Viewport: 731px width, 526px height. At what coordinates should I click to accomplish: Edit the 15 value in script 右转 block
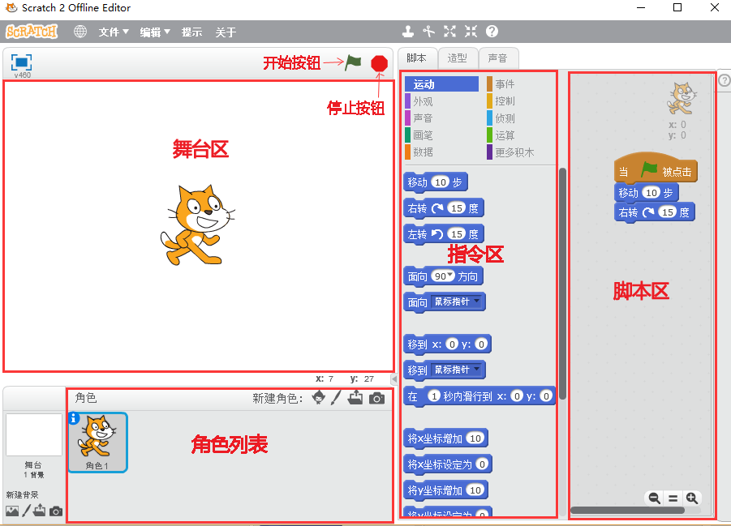tap(668, 212)
